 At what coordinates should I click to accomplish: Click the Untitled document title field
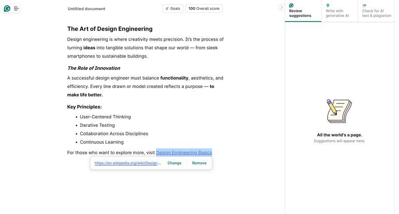[86, 9]
